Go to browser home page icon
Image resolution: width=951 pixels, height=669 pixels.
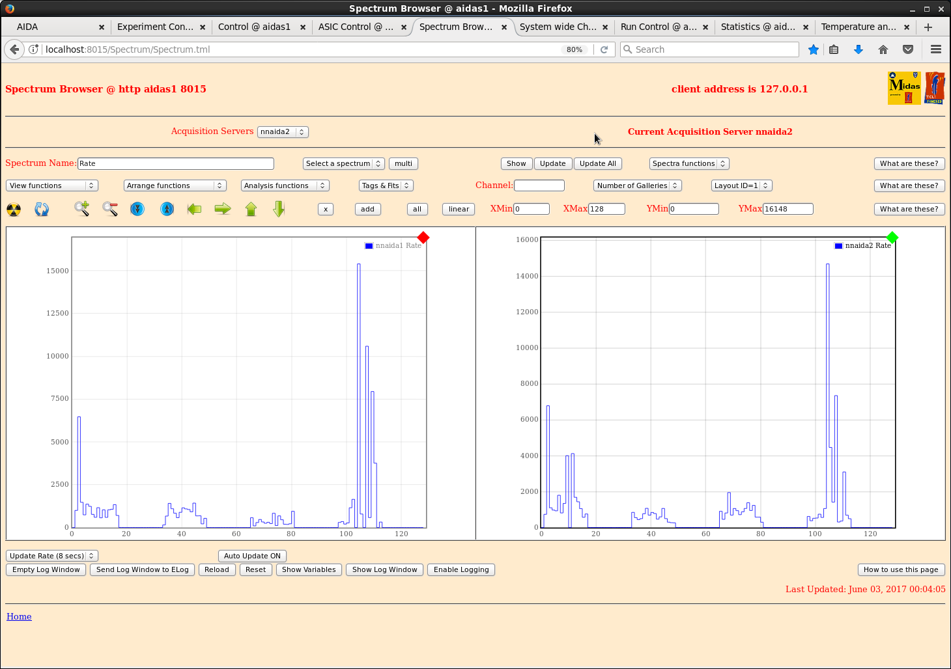click(883, 49)
